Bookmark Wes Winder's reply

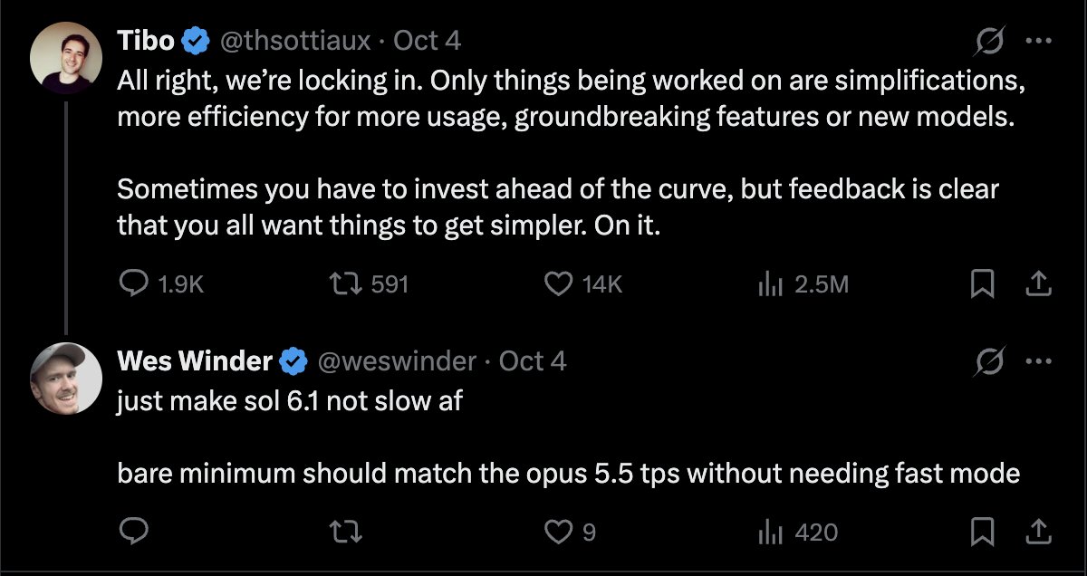coord(982,533)
